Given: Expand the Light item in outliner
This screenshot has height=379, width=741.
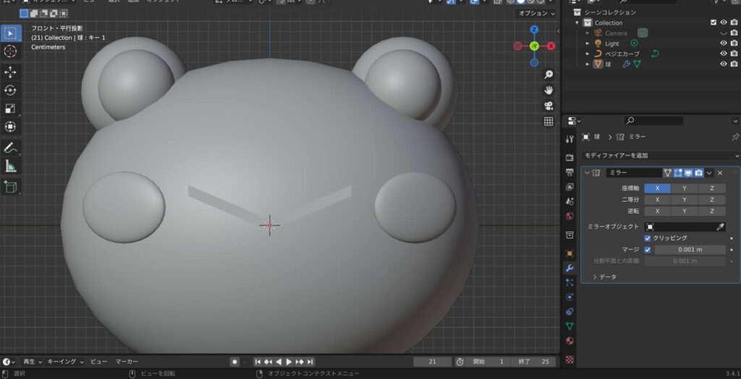Looking at the screenshot, I should 588,43.
